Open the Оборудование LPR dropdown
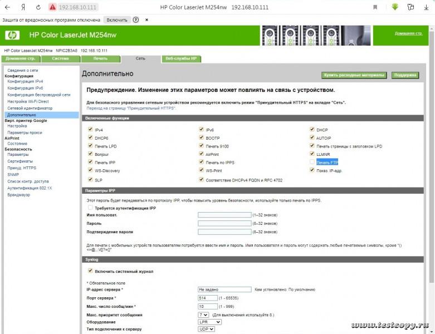 [210, 322]
